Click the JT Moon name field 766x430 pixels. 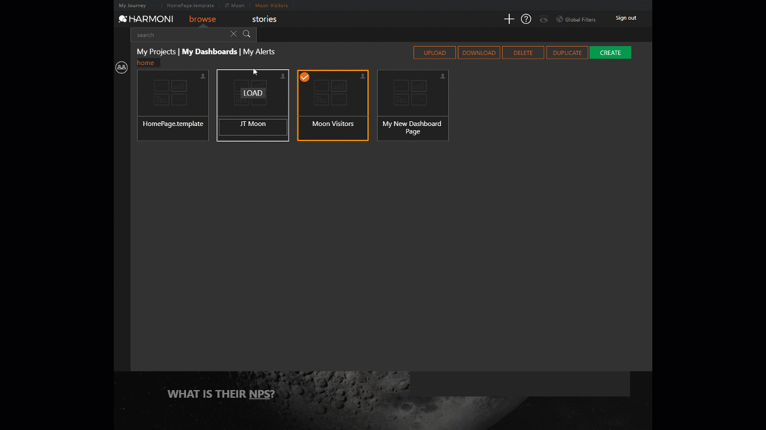[x=253, y=127]
